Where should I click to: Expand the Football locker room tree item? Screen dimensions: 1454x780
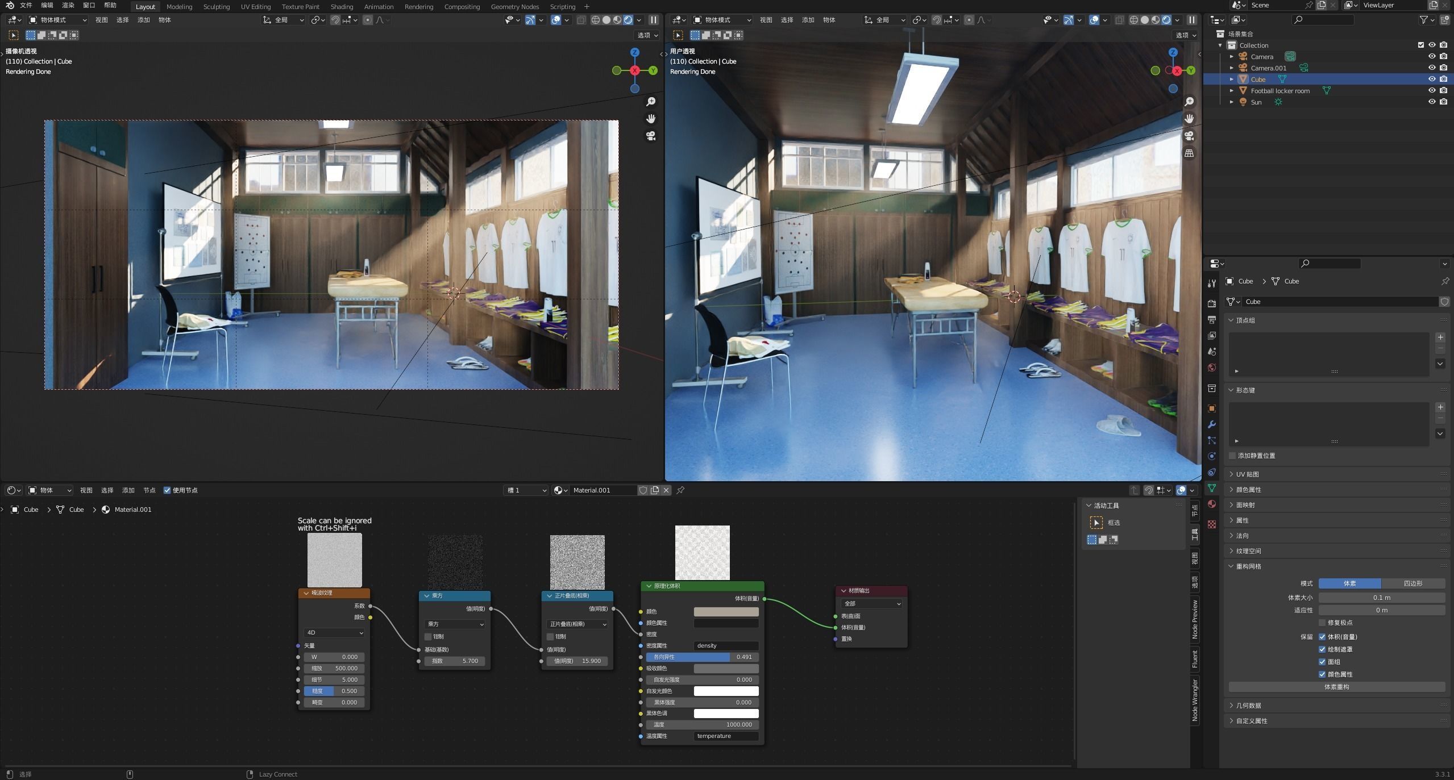1232,90
